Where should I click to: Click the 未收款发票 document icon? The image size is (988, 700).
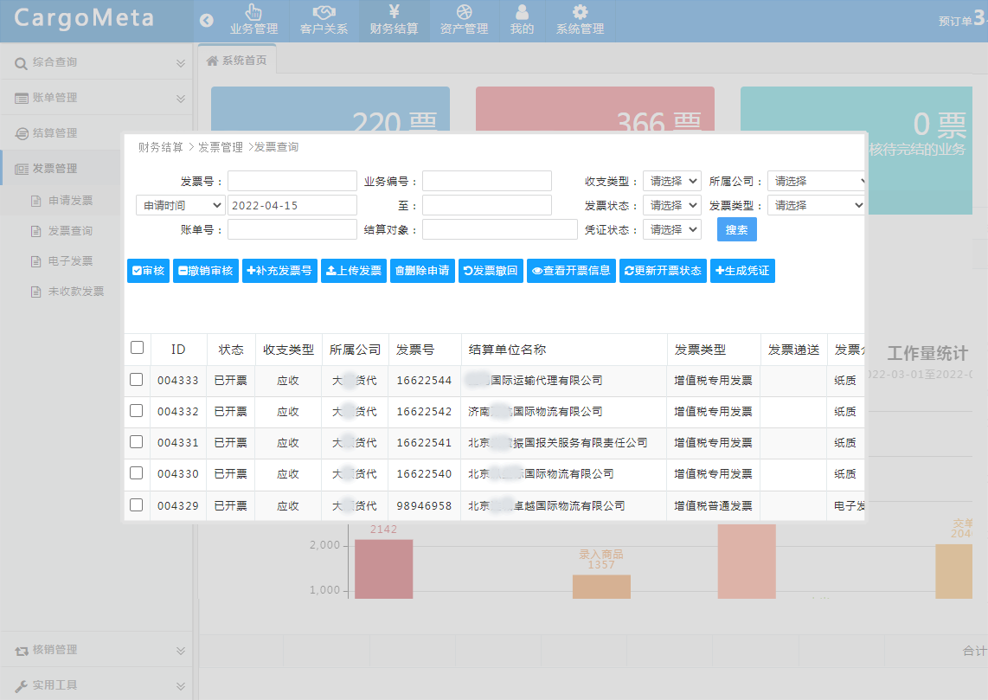(36, 292)
